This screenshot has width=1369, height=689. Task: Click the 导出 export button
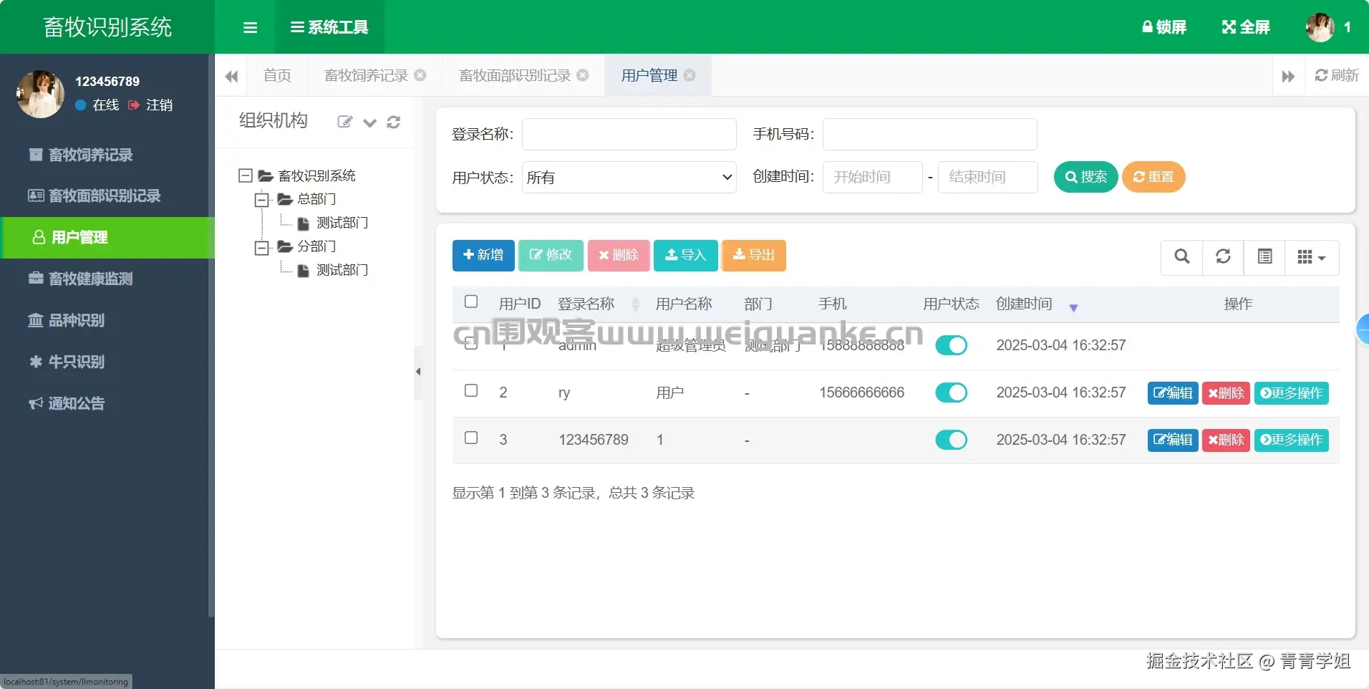tap(754, 256)
